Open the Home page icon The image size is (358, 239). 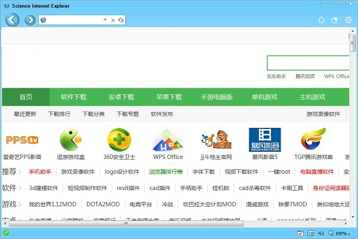[321, 20]
